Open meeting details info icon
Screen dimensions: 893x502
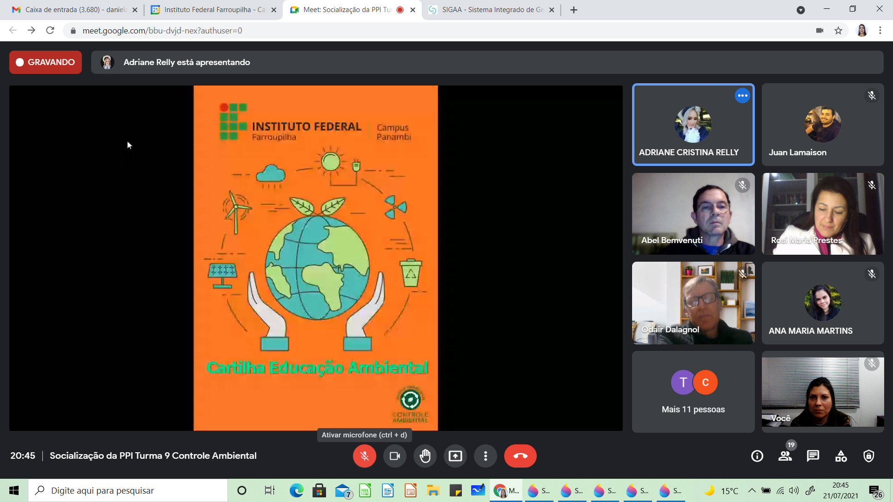757,456
